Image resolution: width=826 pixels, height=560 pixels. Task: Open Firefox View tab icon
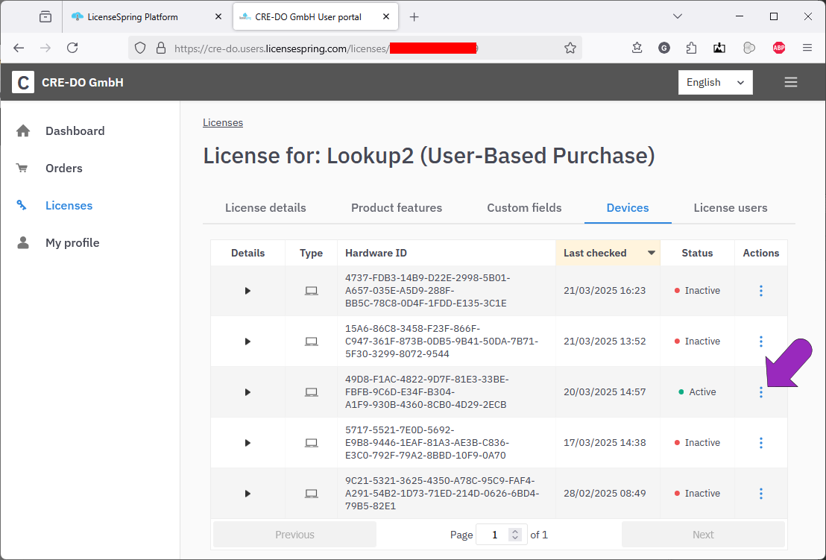point(45,17)
